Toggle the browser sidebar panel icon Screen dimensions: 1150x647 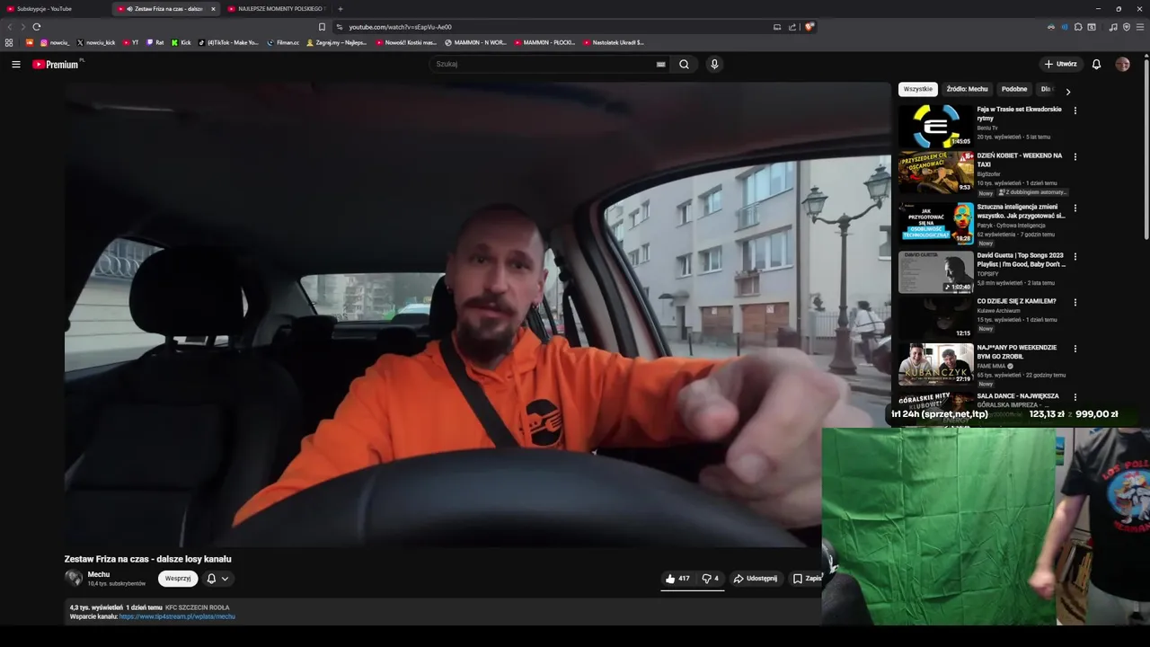pyautogui.click(x=1092, y=27)
